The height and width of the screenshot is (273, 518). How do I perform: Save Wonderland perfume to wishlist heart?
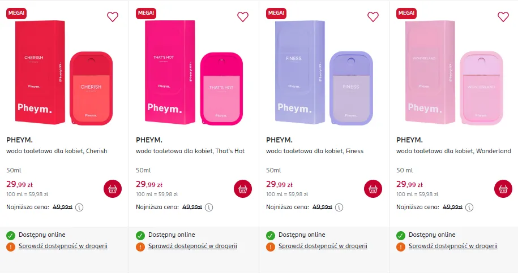point(503,17)
